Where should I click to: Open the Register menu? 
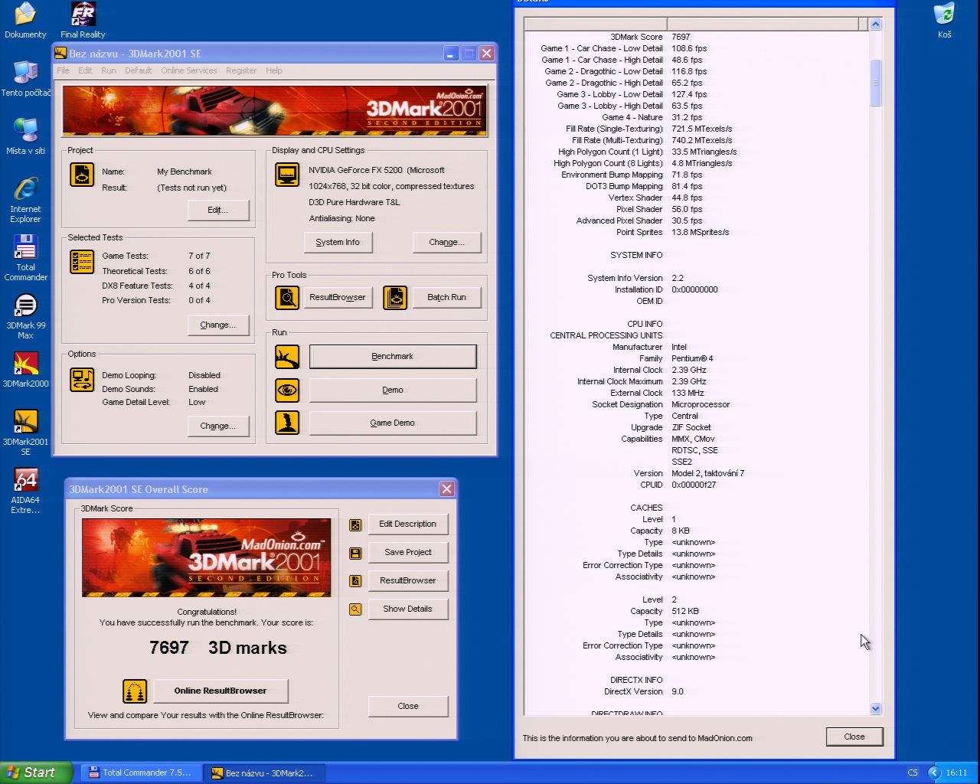pos(241,70)
